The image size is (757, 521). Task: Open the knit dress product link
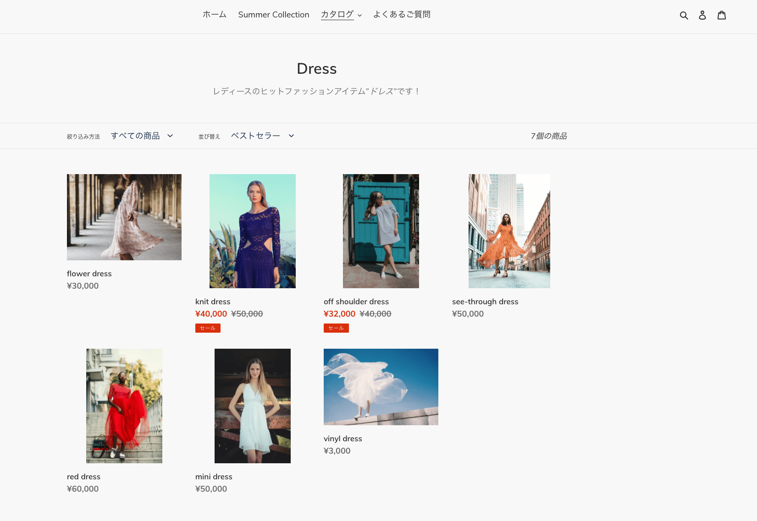[x=213, y=302]
